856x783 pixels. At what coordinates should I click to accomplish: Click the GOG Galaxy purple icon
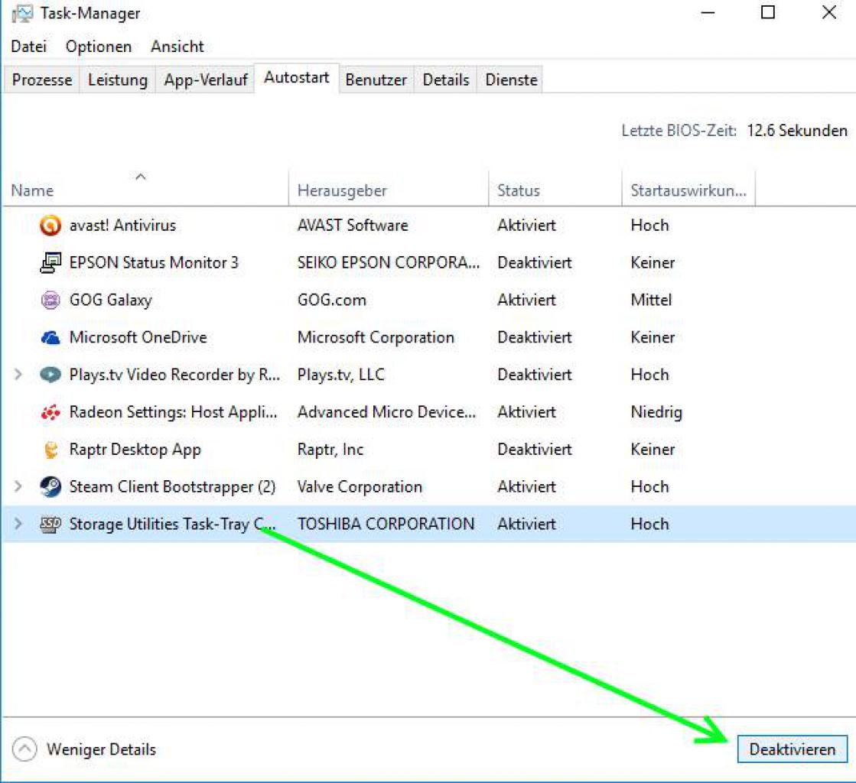click(50, 300)
